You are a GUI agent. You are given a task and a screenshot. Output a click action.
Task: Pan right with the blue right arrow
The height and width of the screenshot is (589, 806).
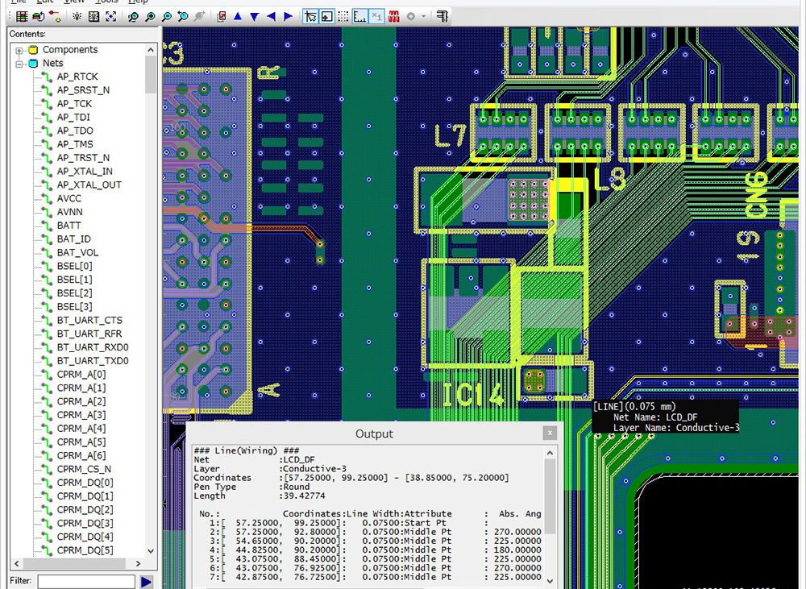(289, 16)
